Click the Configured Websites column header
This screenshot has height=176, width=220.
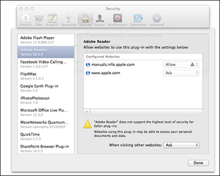click(143, 56)
